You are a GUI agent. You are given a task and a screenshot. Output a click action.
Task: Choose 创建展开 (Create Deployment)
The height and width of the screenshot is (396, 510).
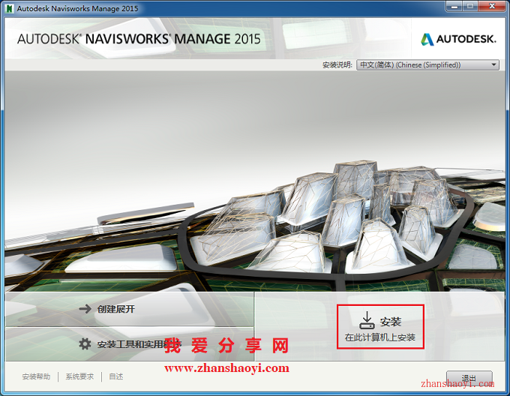pos(130,309)
